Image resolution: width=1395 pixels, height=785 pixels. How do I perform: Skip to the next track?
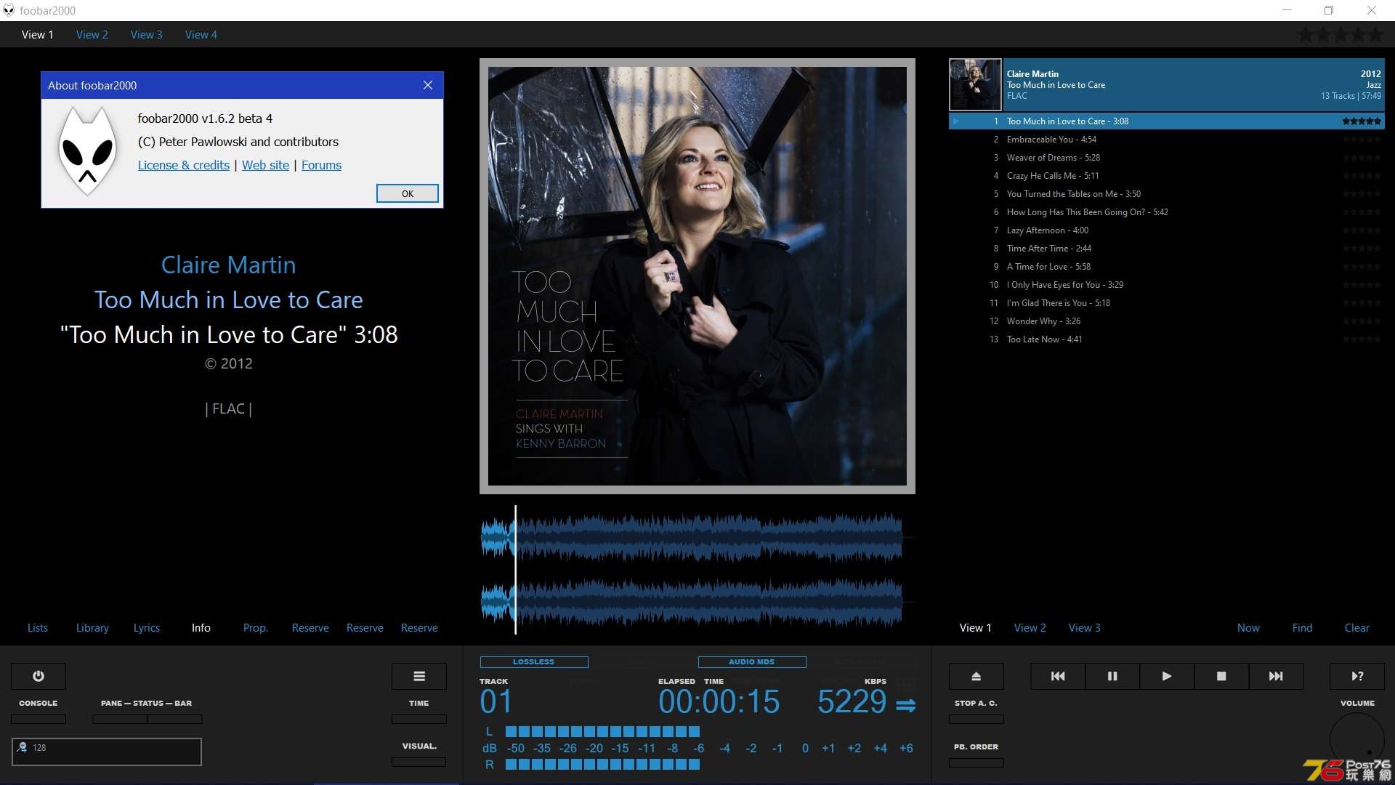pos(1276,676)
